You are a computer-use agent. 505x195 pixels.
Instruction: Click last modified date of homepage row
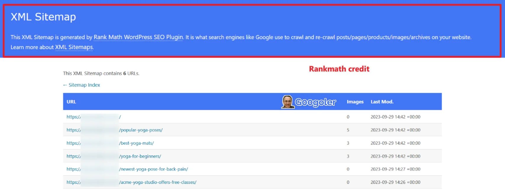pos(395,117)
